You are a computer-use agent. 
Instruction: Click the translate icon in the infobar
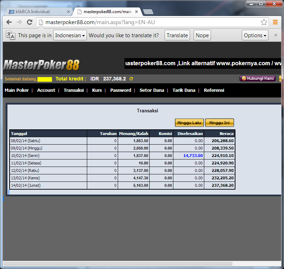10,35
